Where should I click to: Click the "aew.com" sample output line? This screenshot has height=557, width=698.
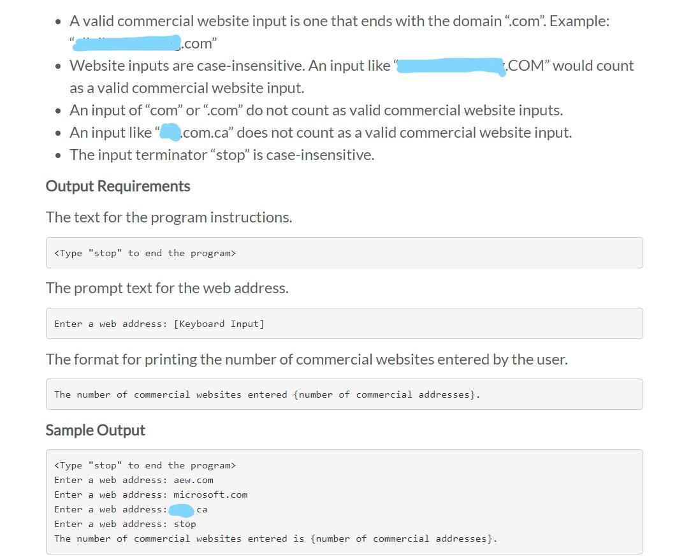pyautogui.click(x=134, y=480)
